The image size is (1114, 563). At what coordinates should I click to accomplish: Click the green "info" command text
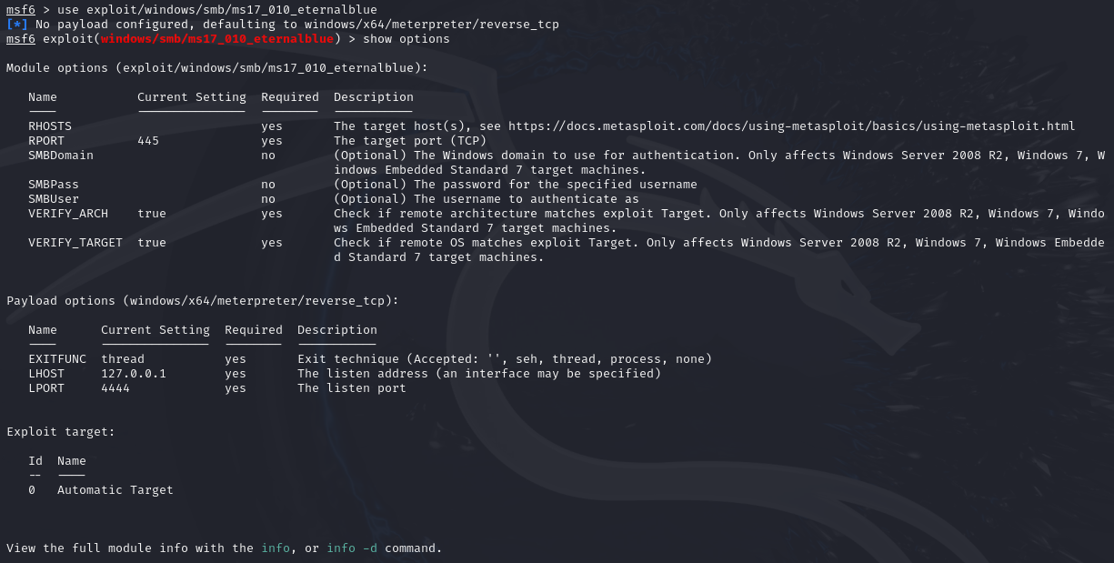tap(276, 548)
